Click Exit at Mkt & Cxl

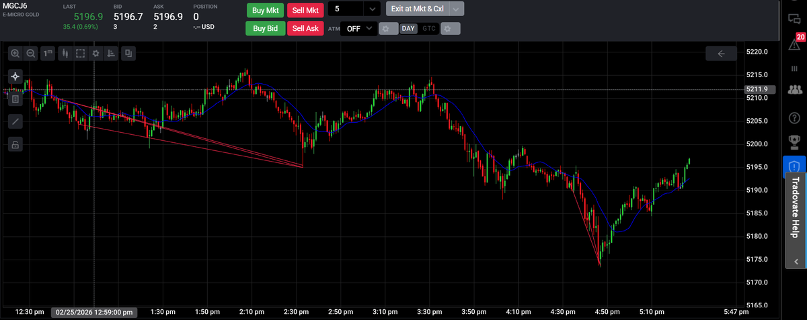point(416,9)
